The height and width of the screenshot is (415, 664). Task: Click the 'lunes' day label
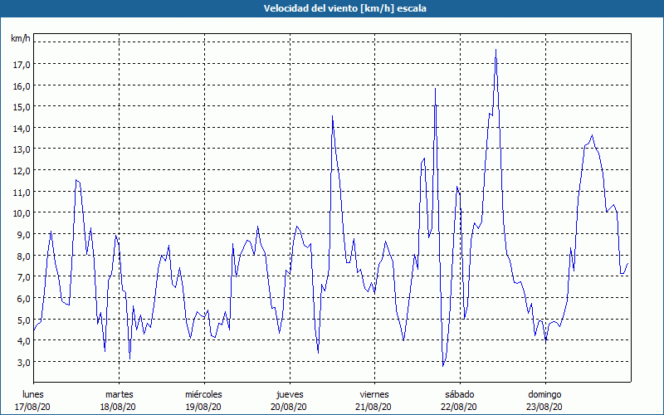pyautogui.click(x=33, y=394)
